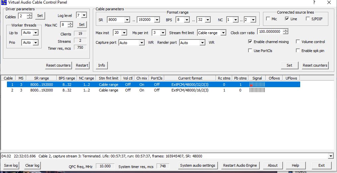Image resolution: width=337 pixels, height=173 pixels.
Task: Click the title bar help question mark
Action: (x=314, y=3)
